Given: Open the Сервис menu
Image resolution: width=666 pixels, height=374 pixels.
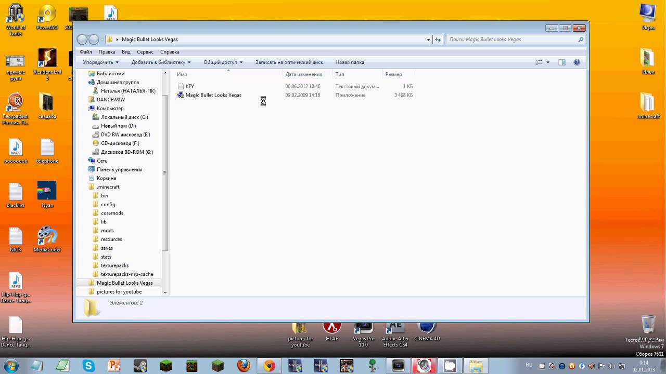Looking at the screenshot, I should coord(145,52).
